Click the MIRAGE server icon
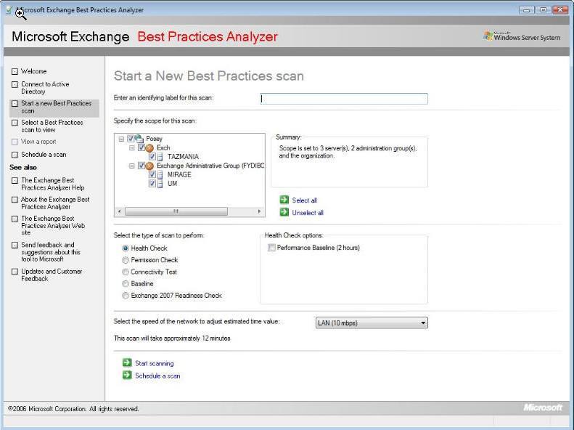 pyautogui.click(x=160, y=175)
